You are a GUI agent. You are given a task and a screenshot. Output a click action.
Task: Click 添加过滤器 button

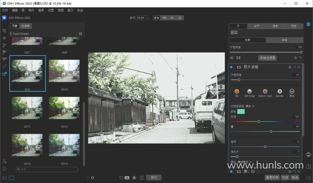[267, 58]
